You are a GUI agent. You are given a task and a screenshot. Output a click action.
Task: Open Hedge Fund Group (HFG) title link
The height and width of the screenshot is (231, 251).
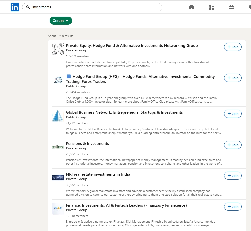click(140, 79)
